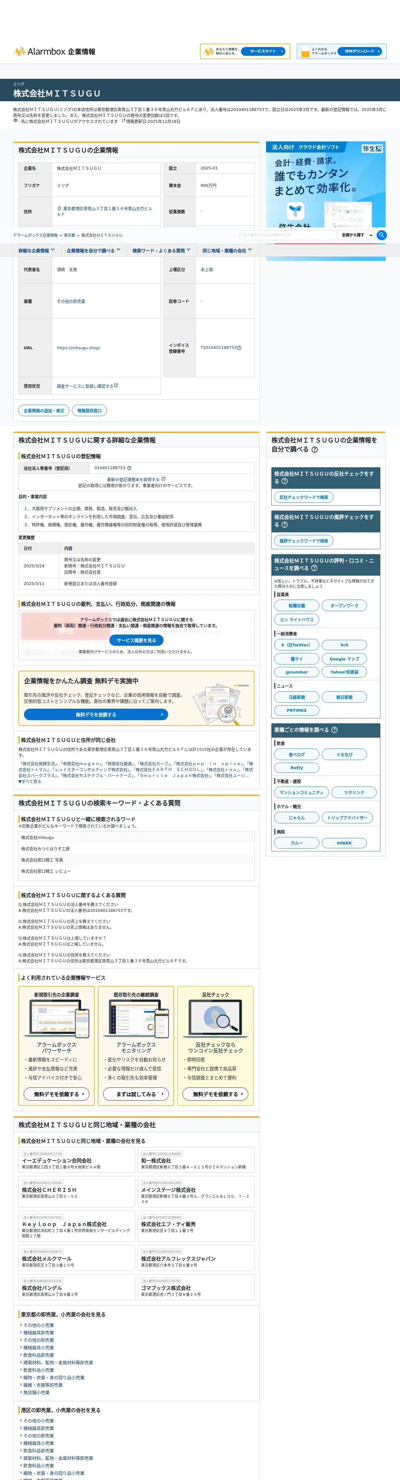Click help icon beside 企業情報を自分で調べる heading

pyautogui.click(x=314, y=450)
